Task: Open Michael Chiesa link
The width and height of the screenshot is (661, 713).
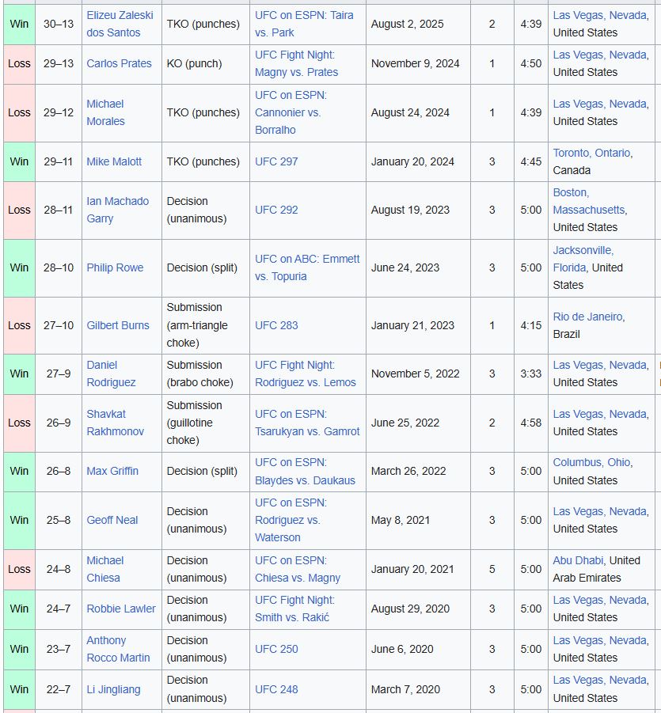Action: [105, 569]
